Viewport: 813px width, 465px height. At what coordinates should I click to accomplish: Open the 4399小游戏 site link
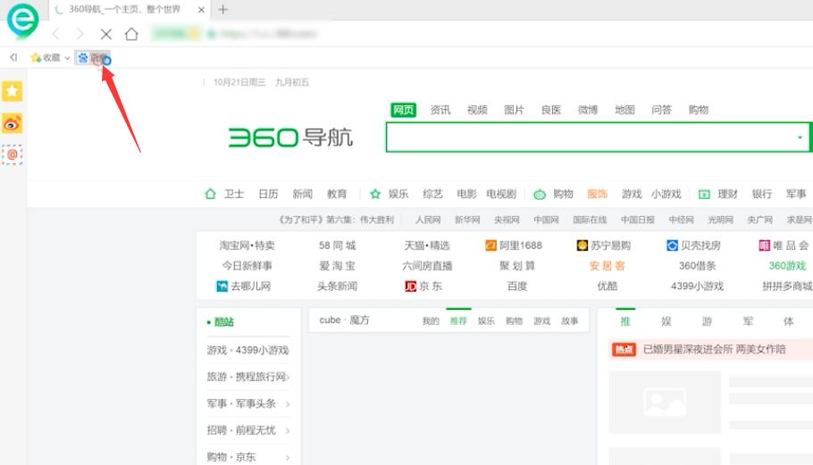point(697,286)
